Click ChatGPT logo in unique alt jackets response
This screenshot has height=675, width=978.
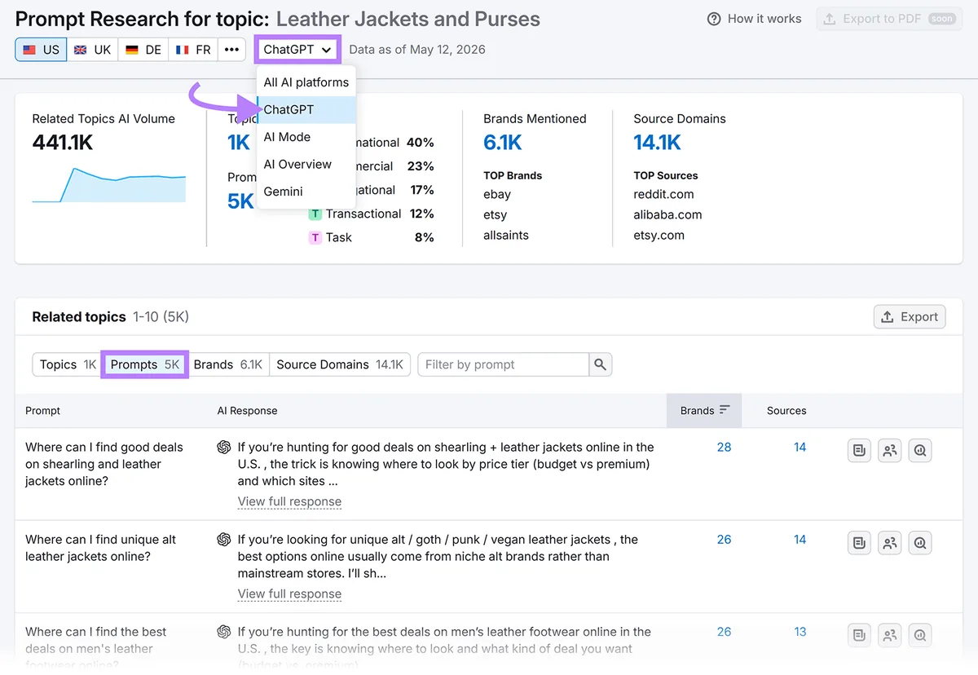[x=223, y=539]
